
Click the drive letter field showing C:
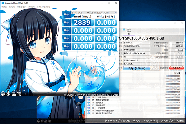(x=137, y=57)
